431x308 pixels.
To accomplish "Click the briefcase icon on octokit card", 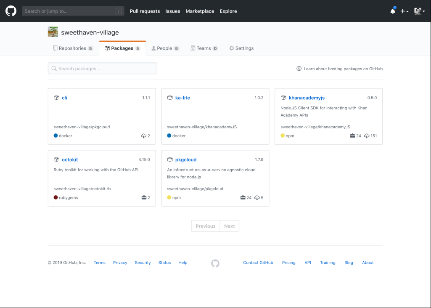I will tap(144, 197).
